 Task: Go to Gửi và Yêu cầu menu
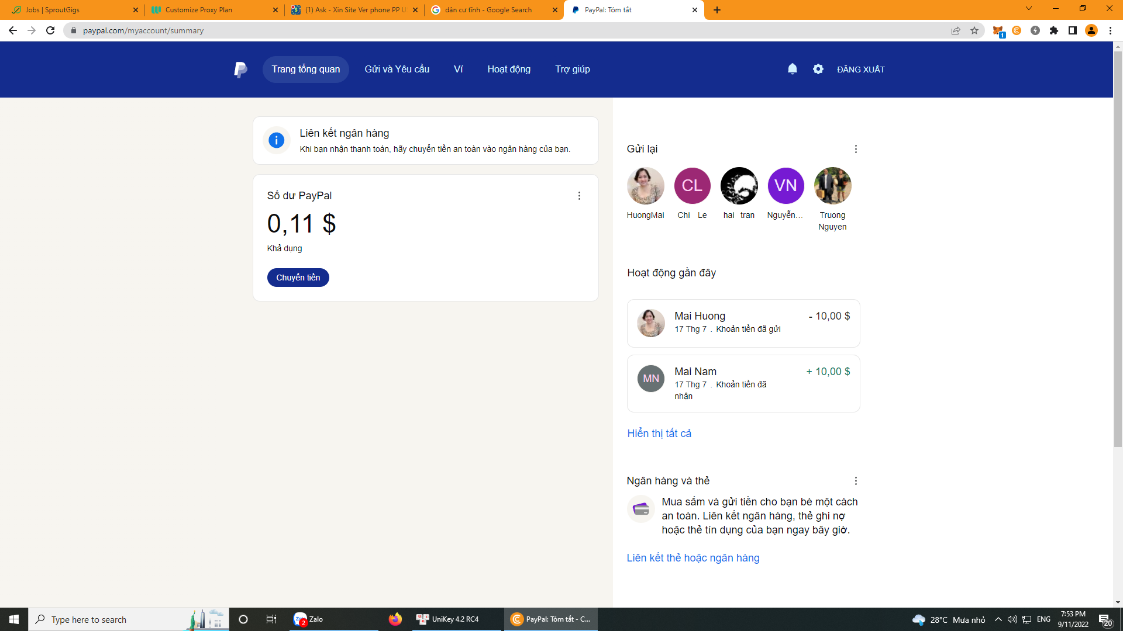(397, 69)
